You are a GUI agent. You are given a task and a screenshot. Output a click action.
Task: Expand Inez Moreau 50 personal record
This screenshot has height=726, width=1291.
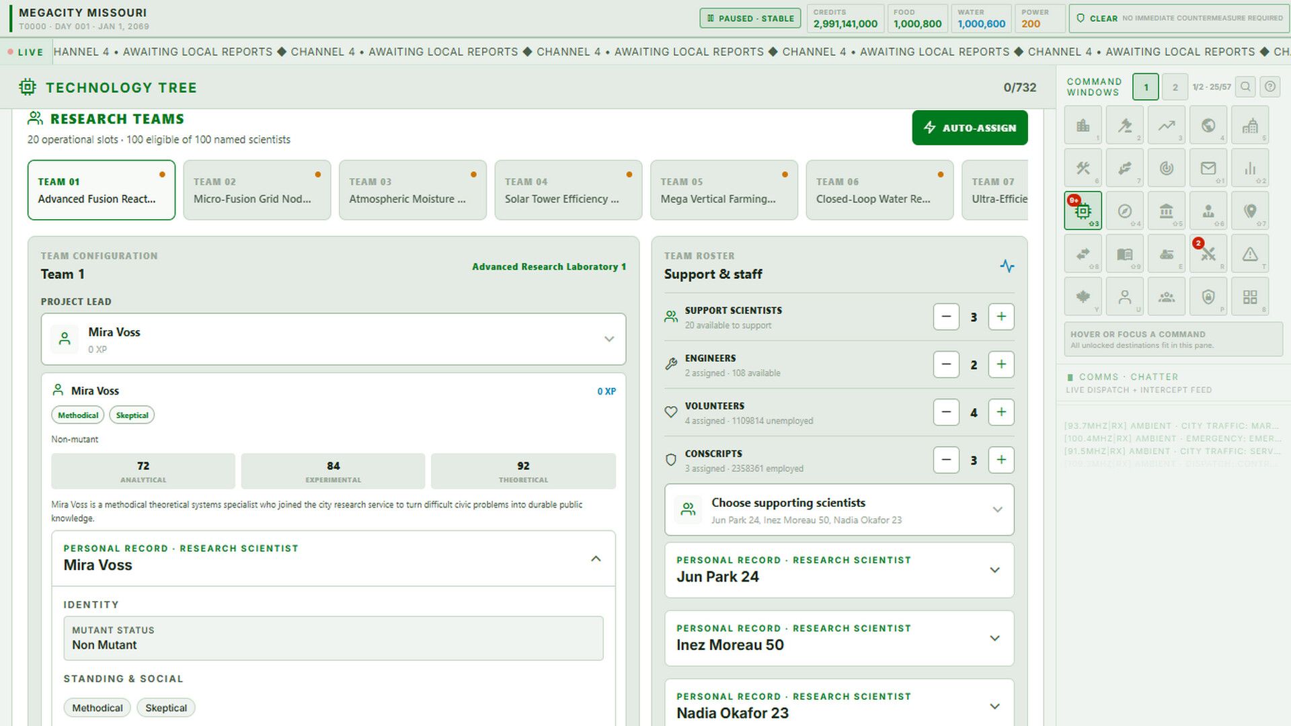[839, 639]
